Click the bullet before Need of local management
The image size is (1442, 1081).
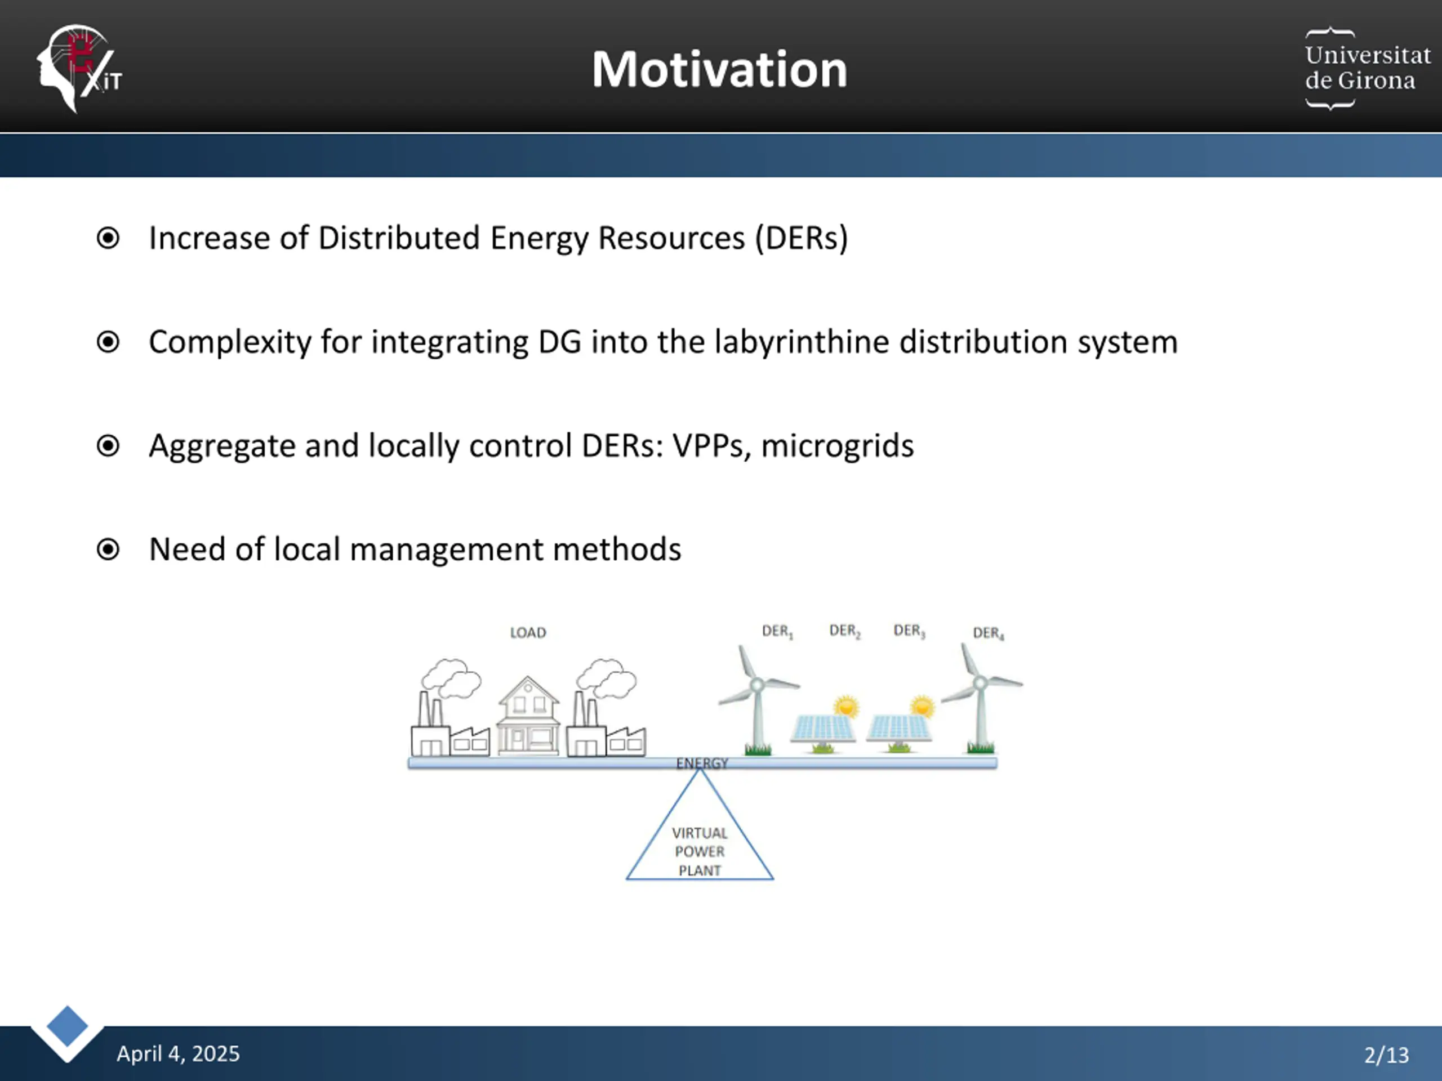[x=108, y=550]
